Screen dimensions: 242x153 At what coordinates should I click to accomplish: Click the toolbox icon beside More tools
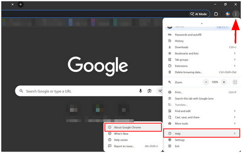170,124
